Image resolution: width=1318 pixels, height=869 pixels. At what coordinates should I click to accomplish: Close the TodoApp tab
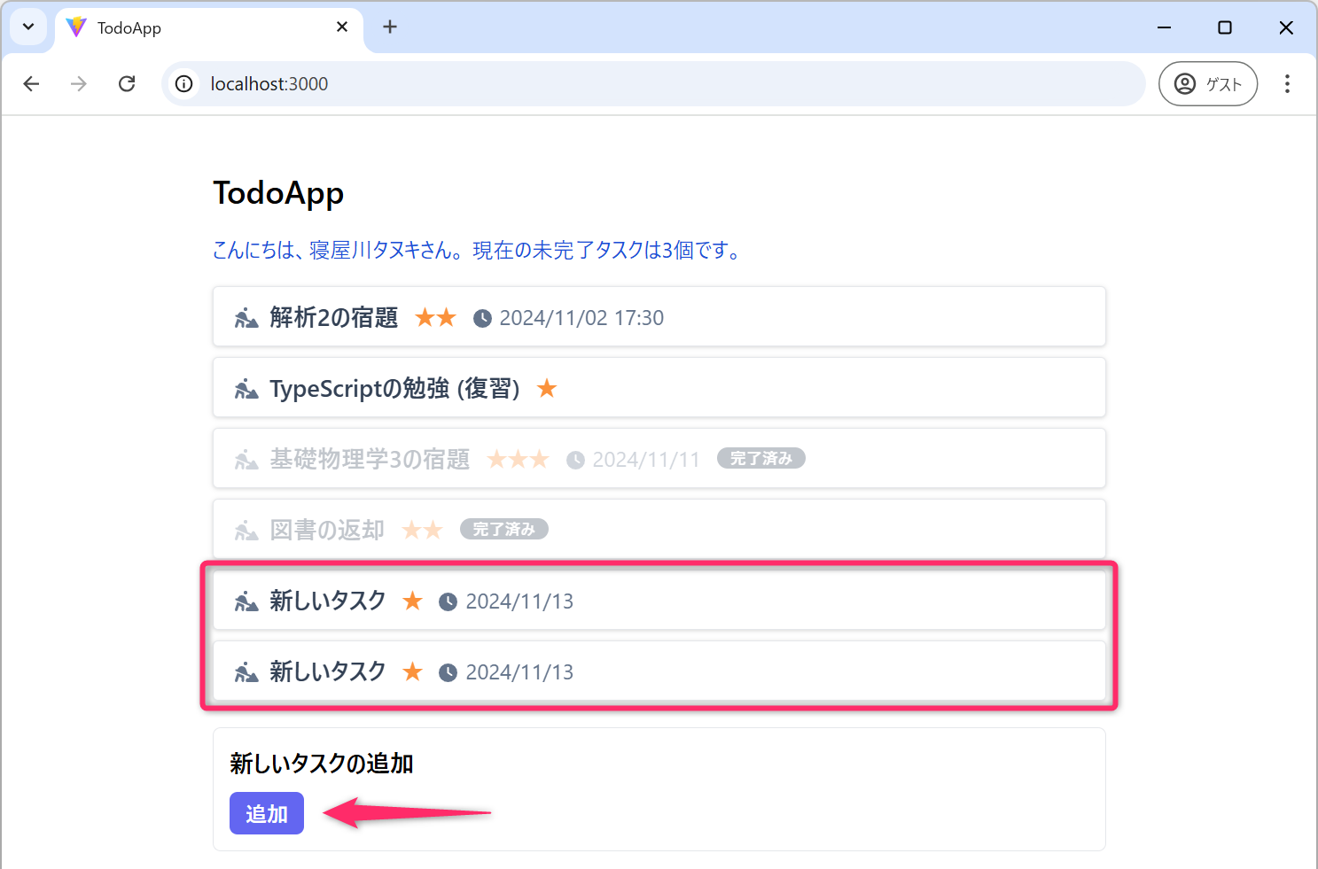pyautogui.click(x=342, y=27)
